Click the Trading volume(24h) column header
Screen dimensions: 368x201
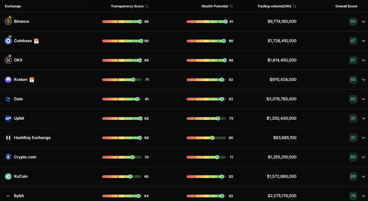274,6
